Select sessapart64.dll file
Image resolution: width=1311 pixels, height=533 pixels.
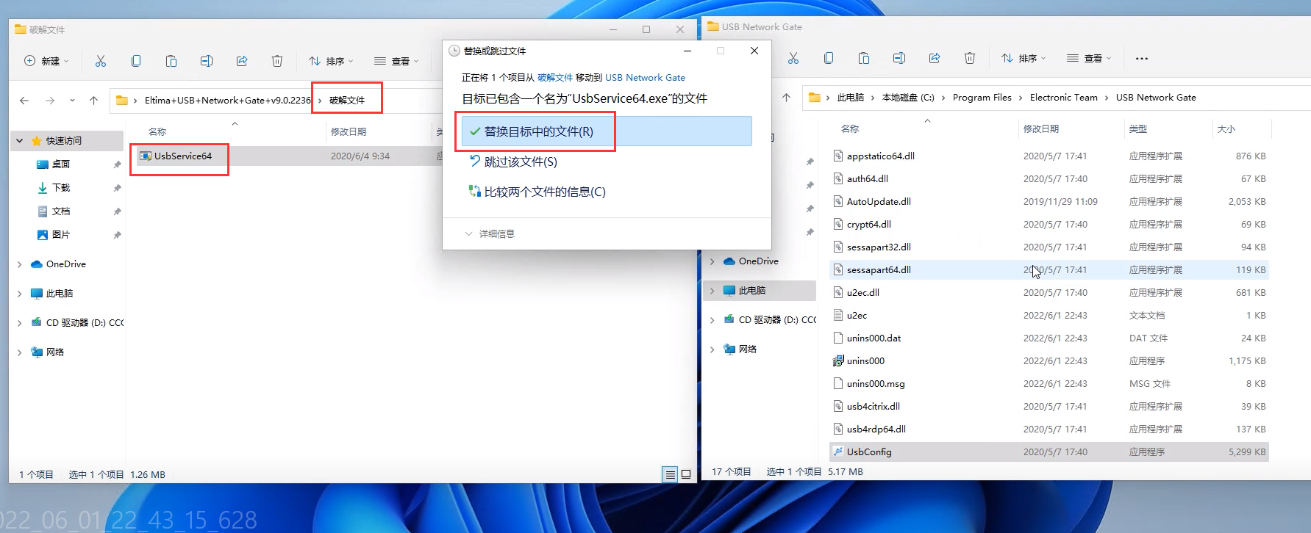click(x=1049, y=269)
